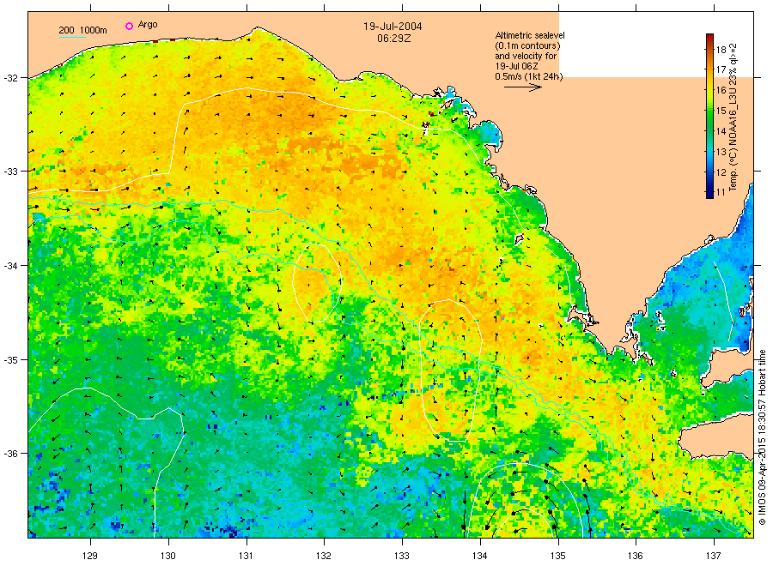Click the 136 longitude axis label
Viewport: 773px width, 566px height.
point(636,556)
